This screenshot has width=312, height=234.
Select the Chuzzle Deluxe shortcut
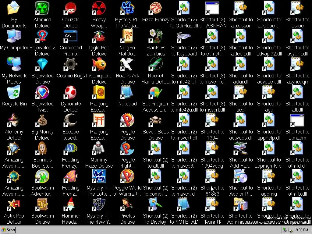click(x=71, y=8)
